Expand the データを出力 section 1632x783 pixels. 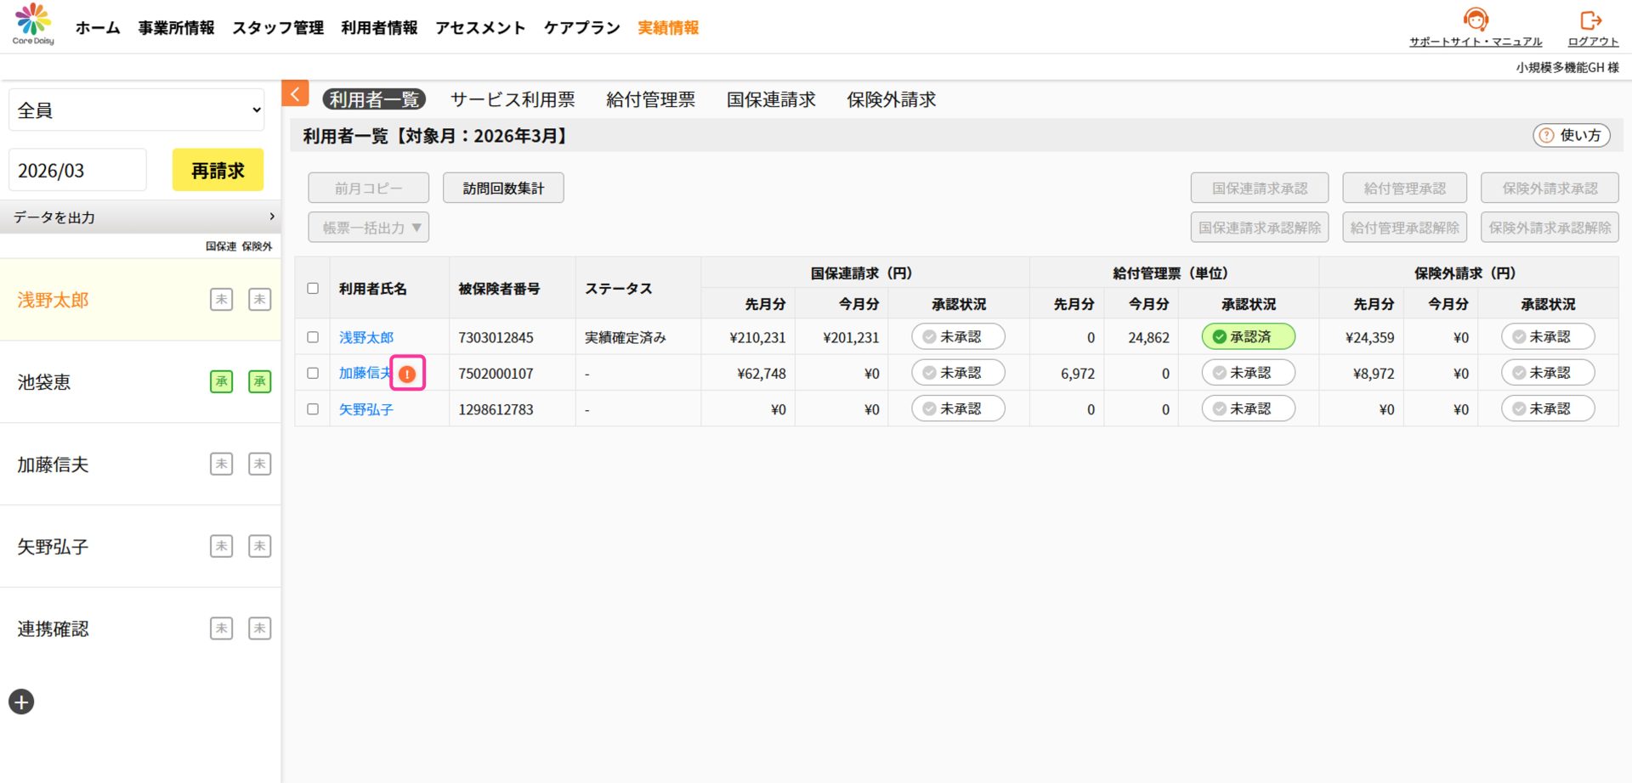coord(140,217)
